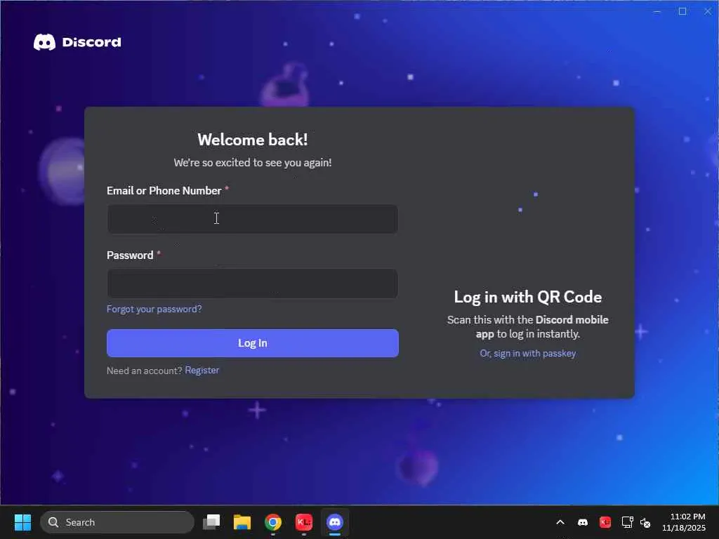Image resolution: width=719 pixels, height=539 pixels.
Task: Open the Windows Start menu
Action: coord(22,522)
